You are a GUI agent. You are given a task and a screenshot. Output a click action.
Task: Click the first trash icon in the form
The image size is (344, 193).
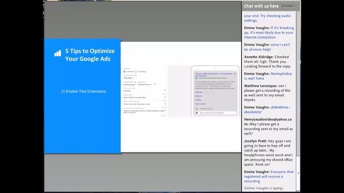165,90
